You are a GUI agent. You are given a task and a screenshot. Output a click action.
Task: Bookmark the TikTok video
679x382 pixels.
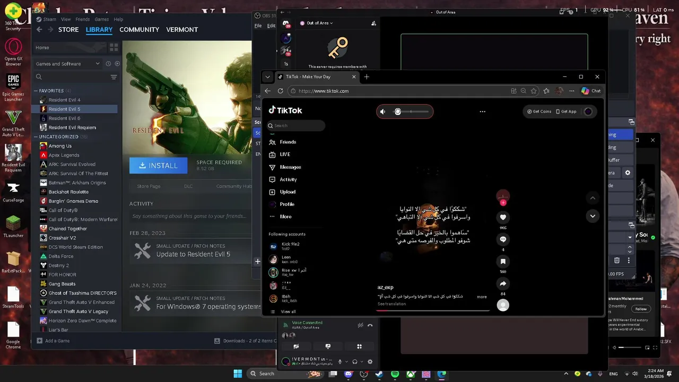(x=503, y=261)
